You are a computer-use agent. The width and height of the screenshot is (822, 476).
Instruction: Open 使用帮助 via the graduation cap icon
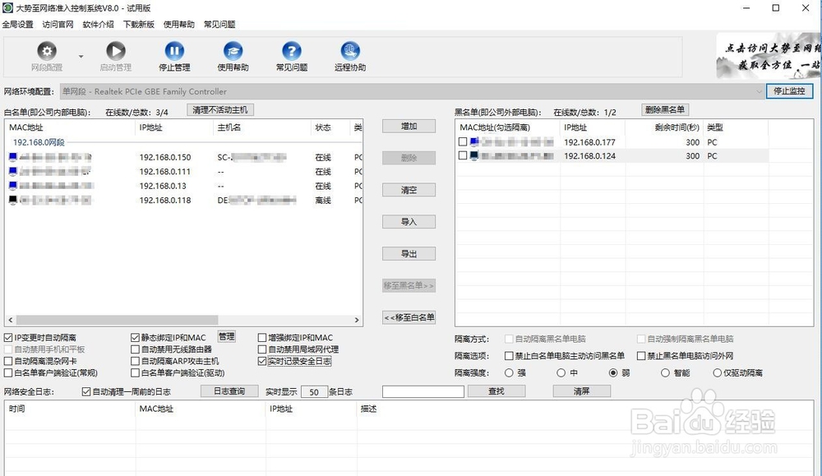coord(233,51)
